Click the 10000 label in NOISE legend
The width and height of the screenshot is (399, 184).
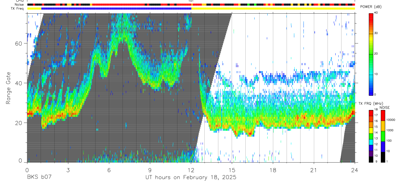point(391,120)
